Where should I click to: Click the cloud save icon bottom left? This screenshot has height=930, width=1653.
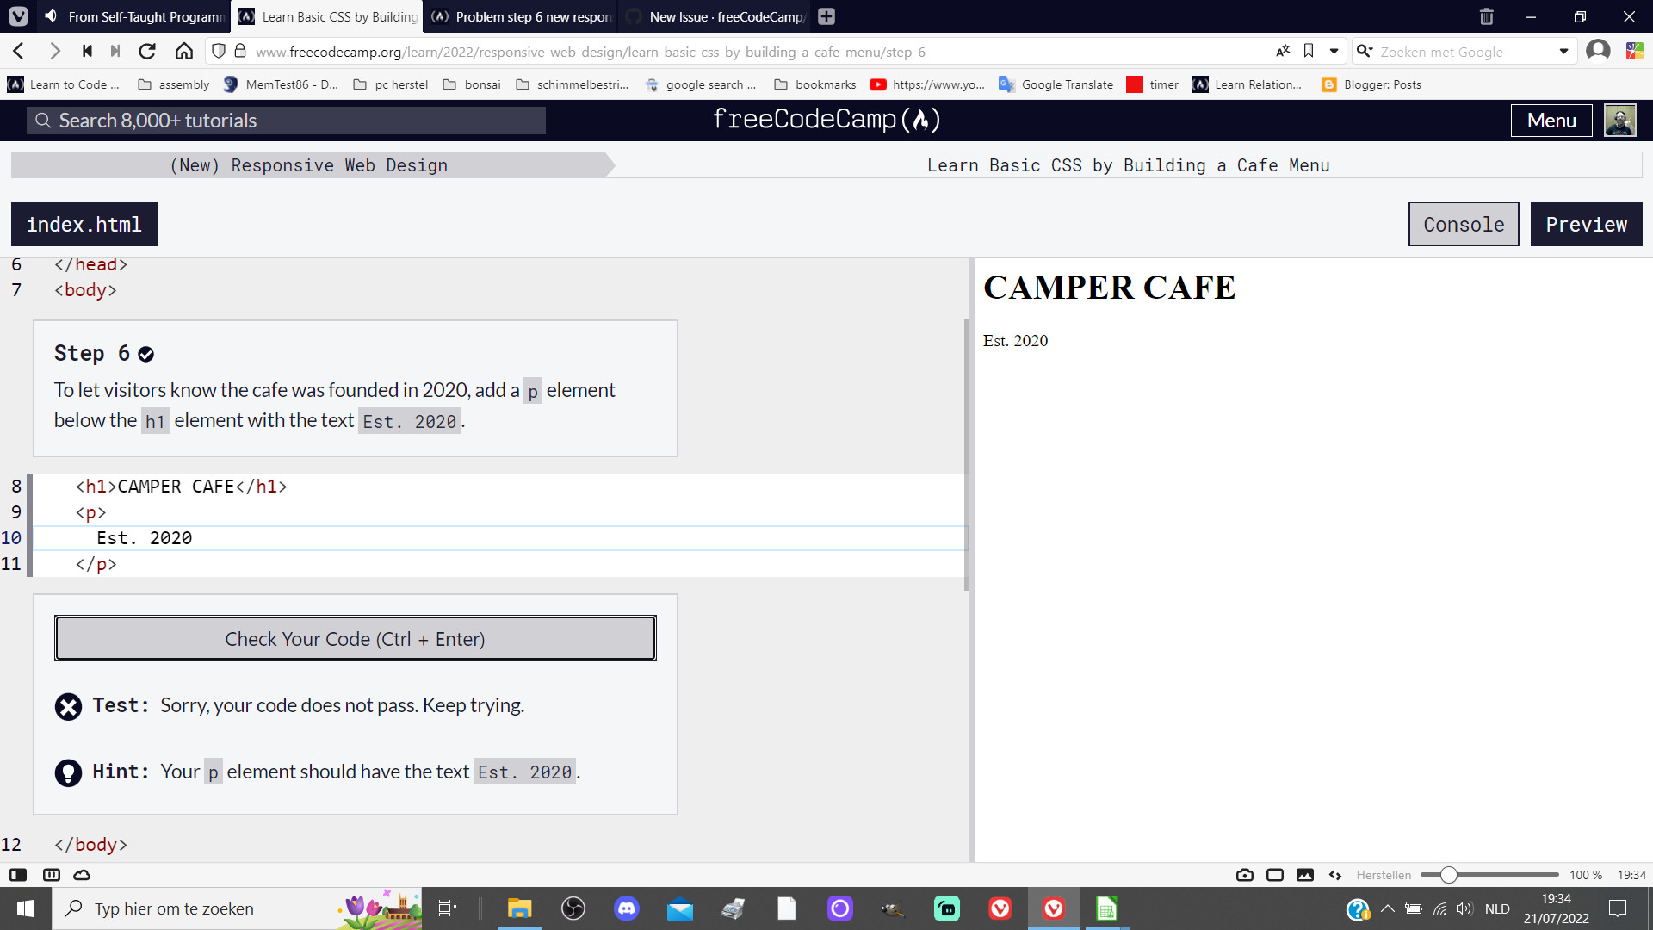82,874
